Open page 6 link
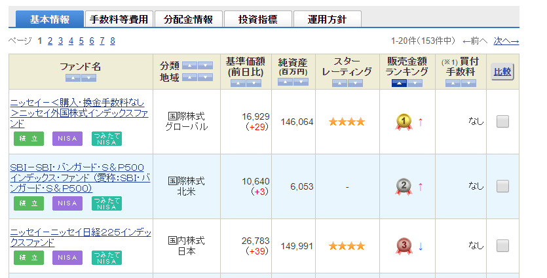The image size is (547, 278). click(92, 41)
